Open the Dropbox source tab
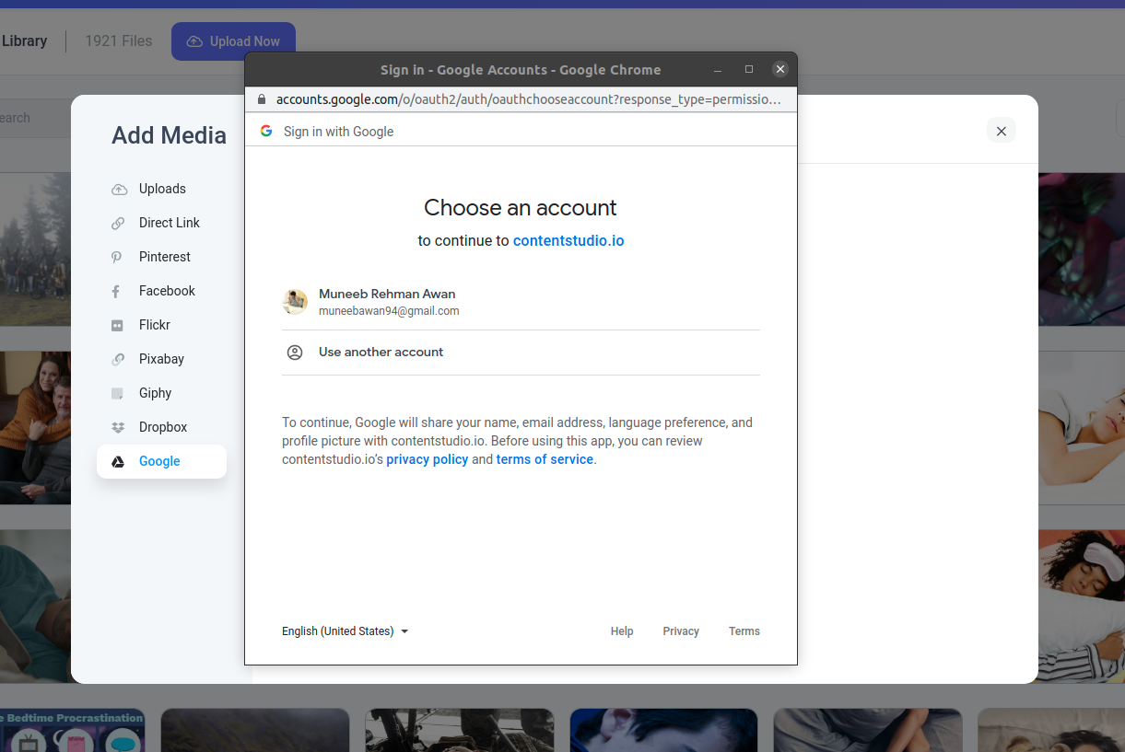Screen dimensions: 1125x752 click(x=161, y=427)
